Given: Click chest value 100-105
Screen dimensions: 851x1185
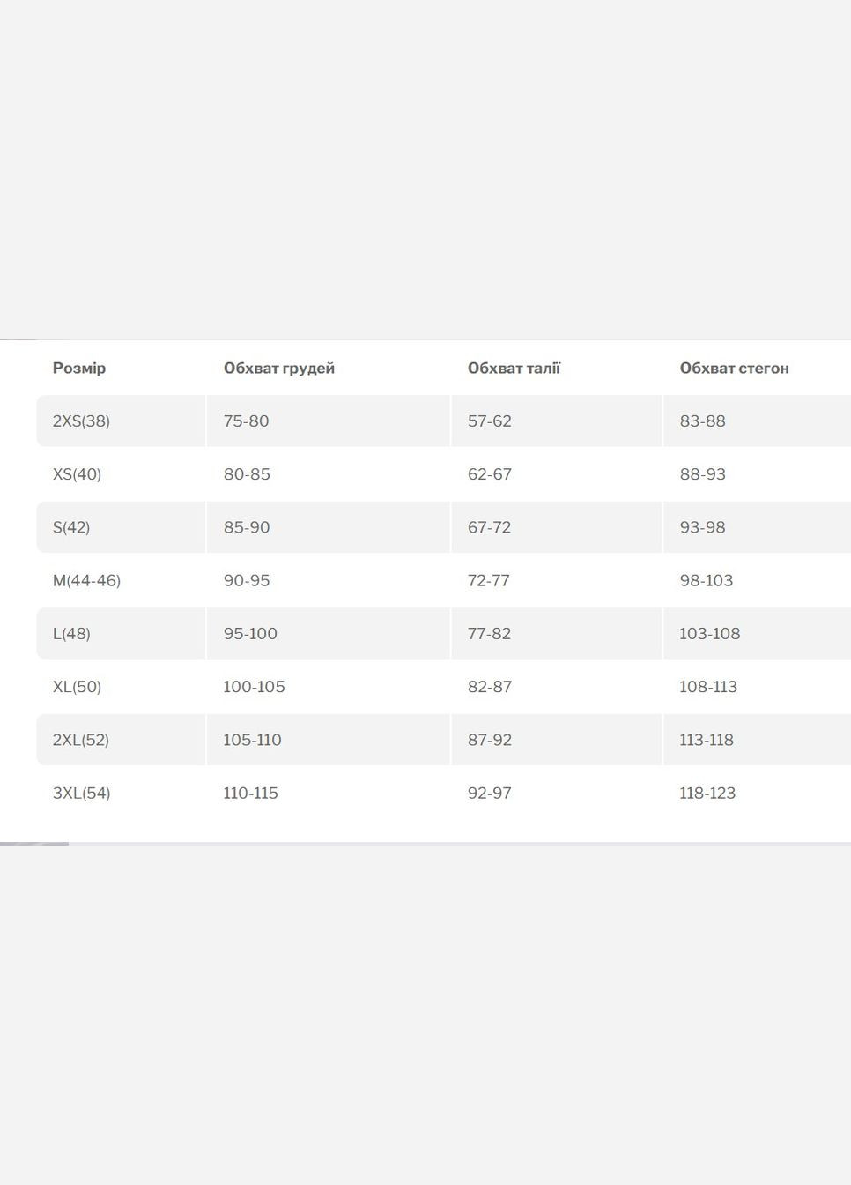Looking at the screenshot, I should click(254, 687).
